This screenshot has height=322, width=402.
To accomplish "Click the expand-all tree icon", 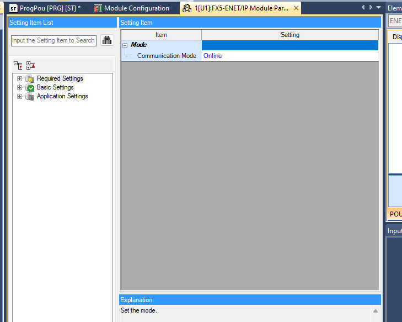I will (x=18, y=65).
